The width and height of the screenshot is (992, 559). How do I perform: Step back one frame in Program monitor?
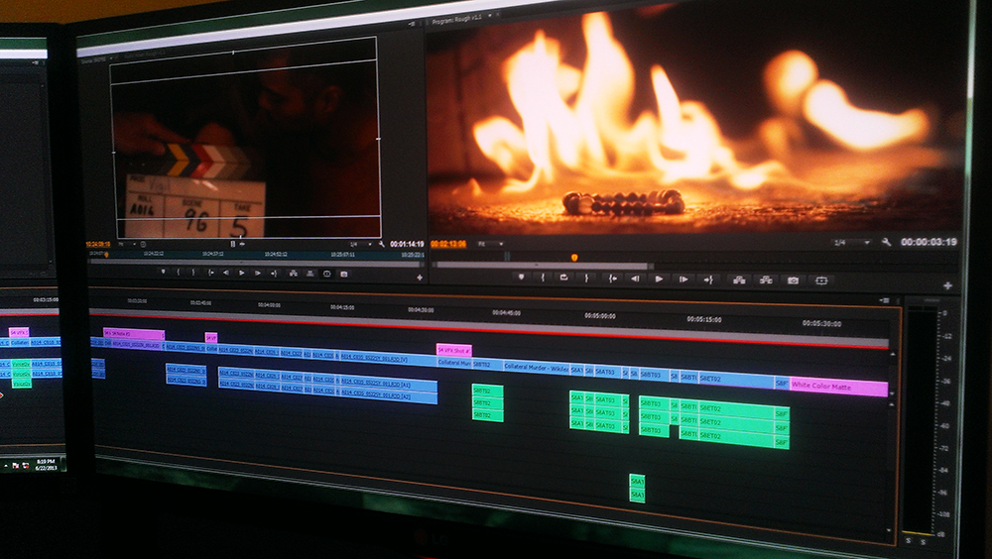point(635,279)
